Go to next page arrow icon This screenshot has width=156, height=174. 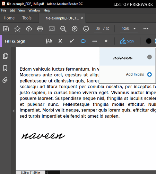86,29
